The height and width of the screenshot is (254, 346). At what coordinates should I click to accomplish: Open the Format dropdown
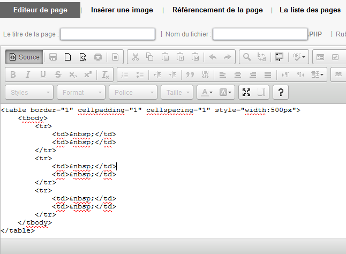pyautogui.click(x=81, y=92)
